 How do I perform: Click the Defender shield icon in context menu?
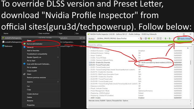[x=24, y=64]
